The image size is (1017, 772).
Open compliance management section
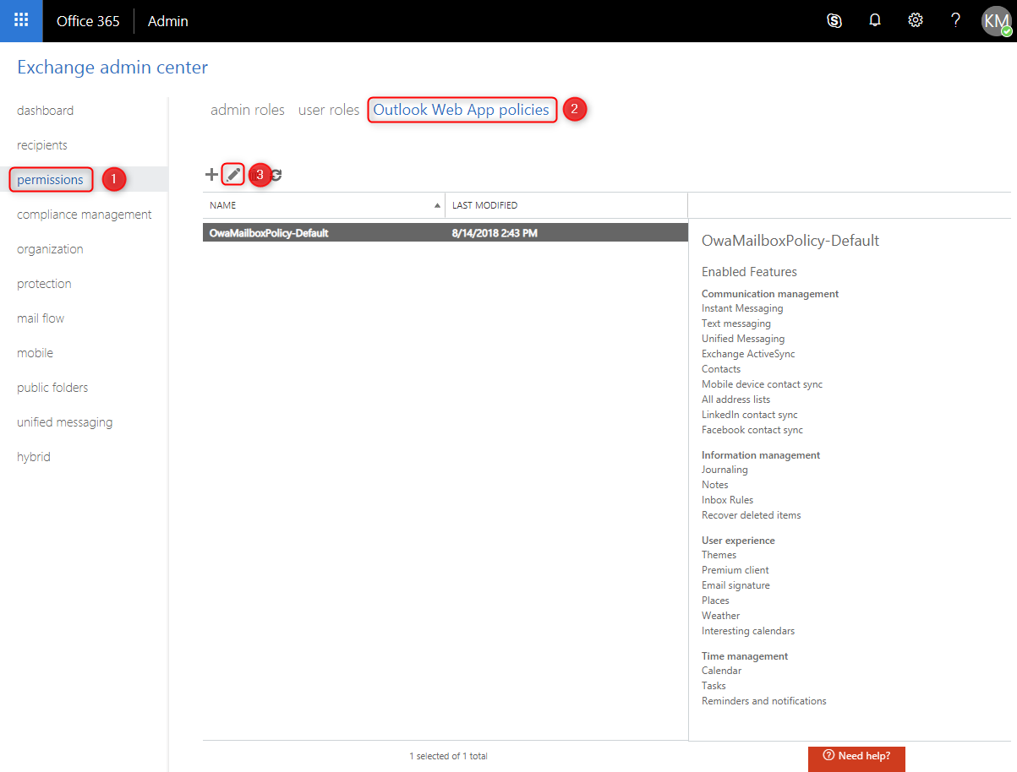click(x=85, y=215)
